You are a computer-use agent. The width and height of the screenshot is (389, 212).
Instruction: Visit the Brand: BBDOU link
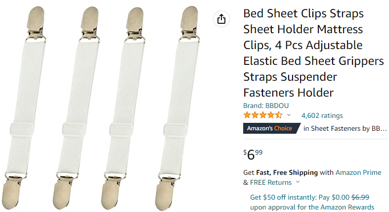coord(266,106)
